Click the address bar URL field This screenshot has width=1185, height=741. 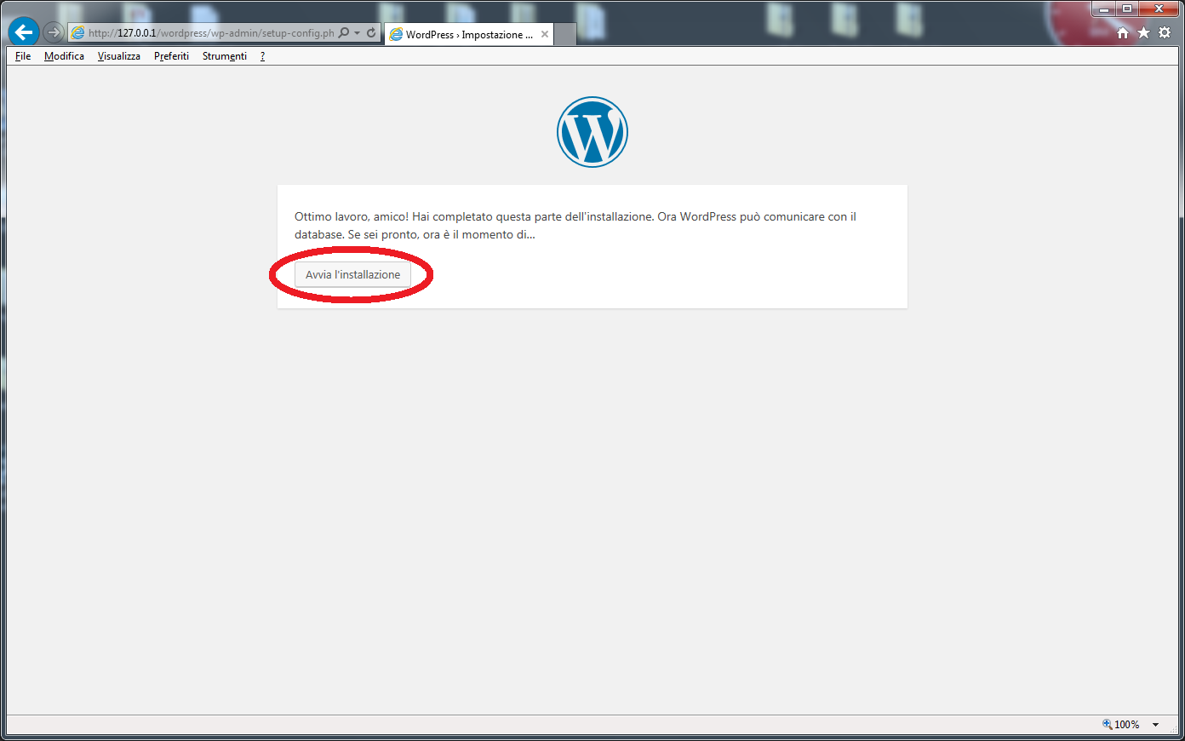click(x=209, y=33)
